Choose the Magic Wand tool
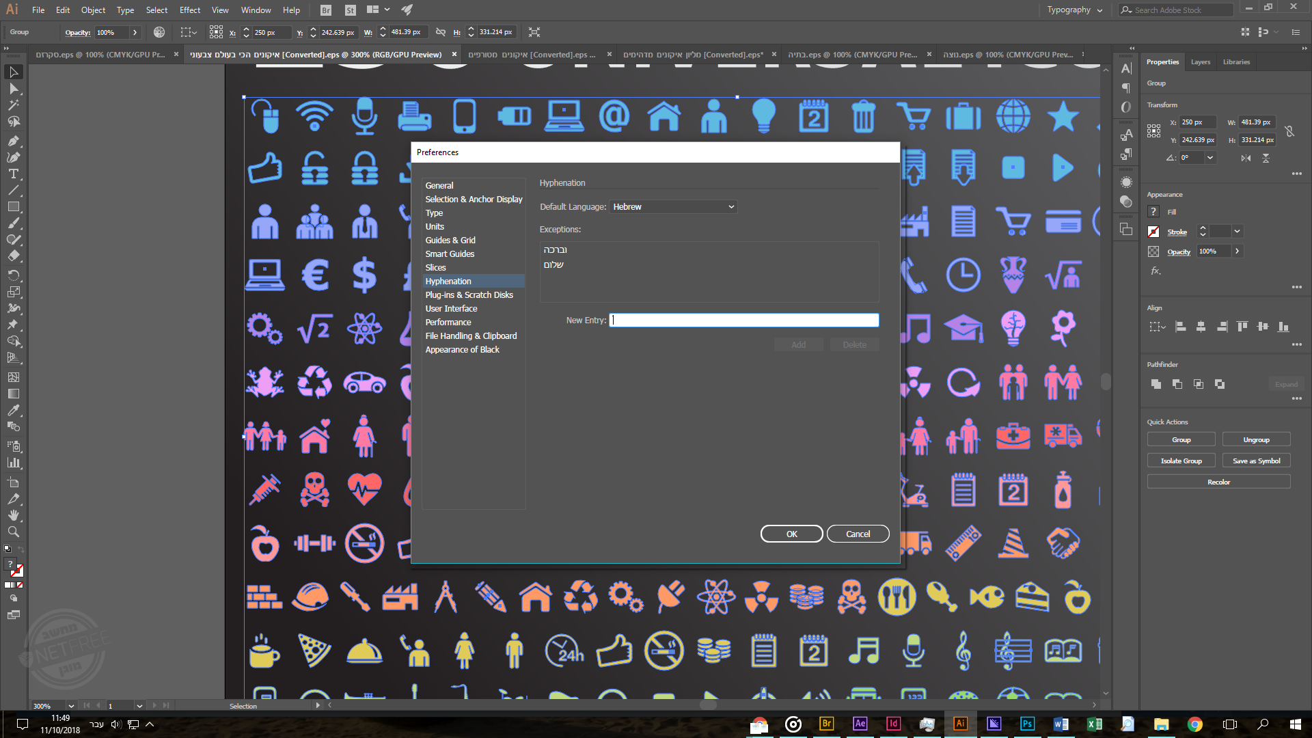The width and height of the screenshot is (1312, 738). 13,105
